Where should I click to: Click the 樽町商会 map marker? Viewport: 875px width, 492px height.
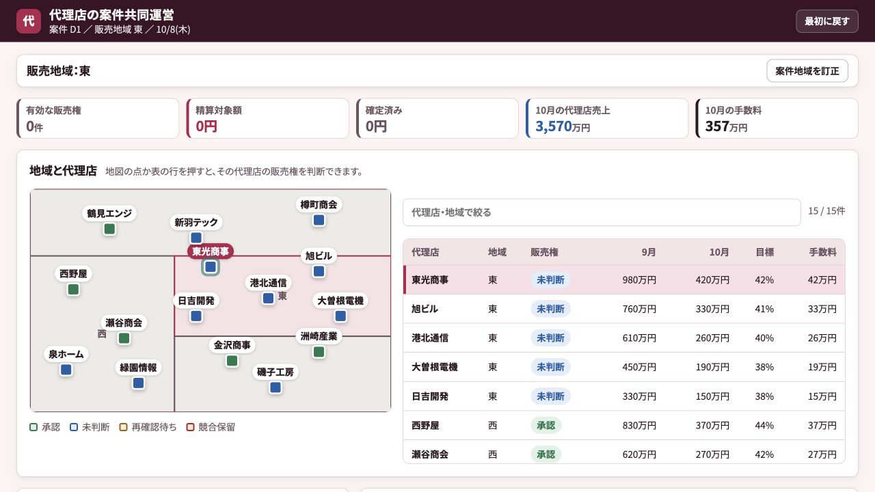tap(319, 220)
